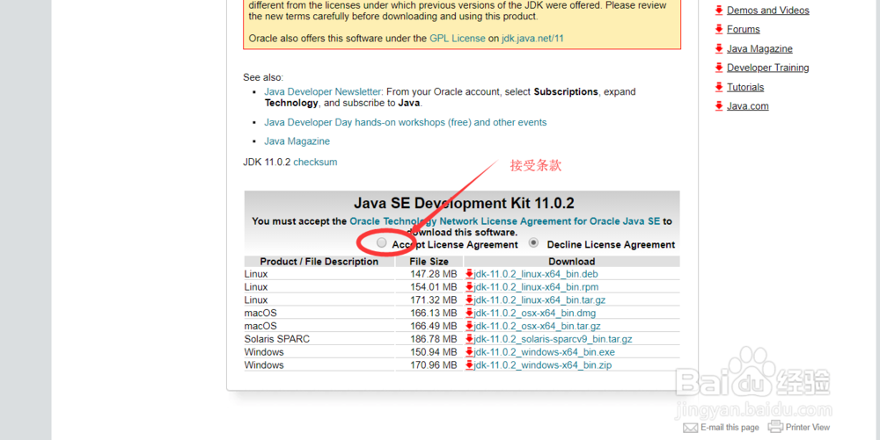Click the 166.13 MB file size cell
Screen dimensions: 880x440
pyautogui.click(x=433, y=313)
